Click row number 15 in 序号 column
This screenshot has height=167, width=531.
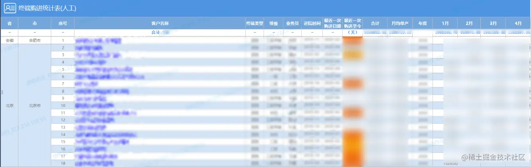[63, 142]
